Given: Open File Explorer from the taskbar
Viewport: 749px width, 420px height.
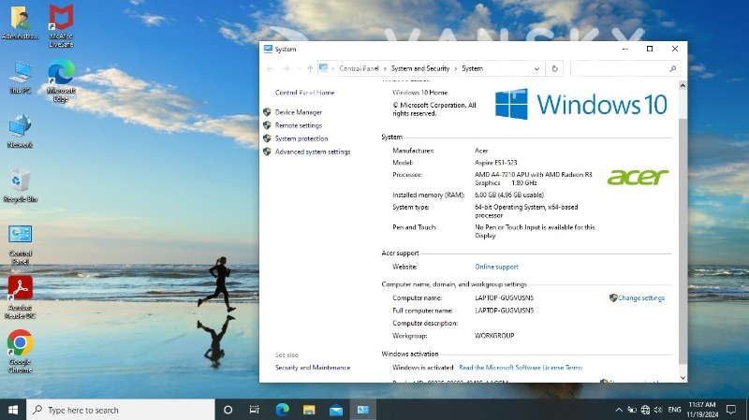Looking at the screenshot, I should [x=309, y=410].
